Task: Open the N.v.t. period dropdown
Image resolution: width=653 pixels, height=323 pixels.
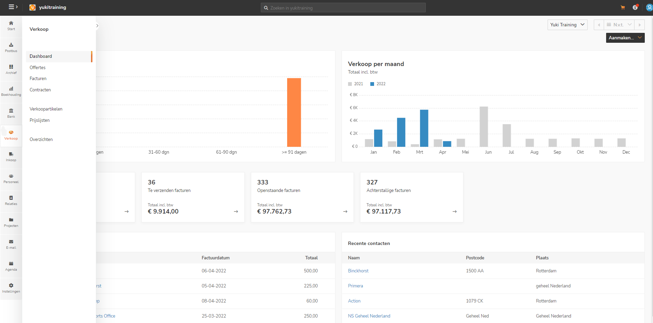Action: pos(619,25)
